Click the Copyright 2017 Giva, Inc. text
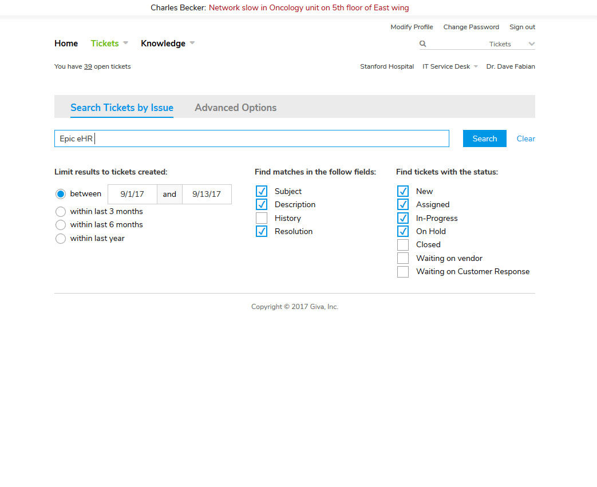 [x=295, y=307]
